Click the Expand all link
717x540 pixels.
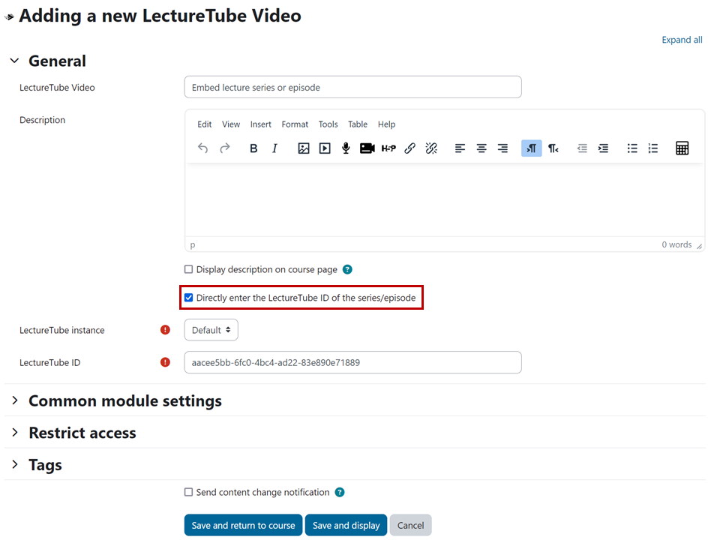[x=682, y=40]
